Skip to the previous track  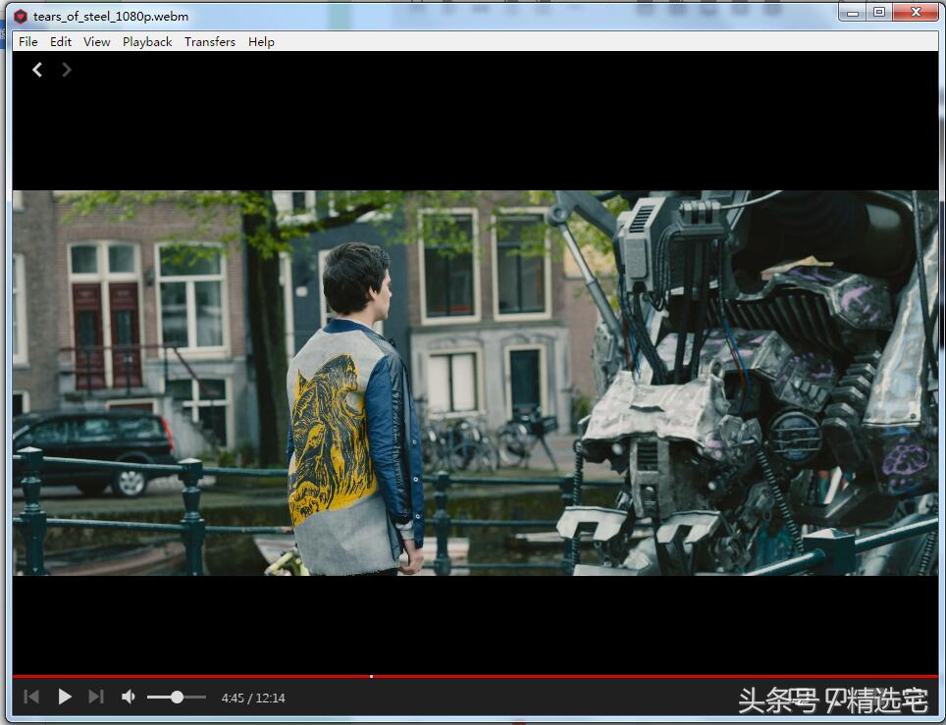[31, 698]
